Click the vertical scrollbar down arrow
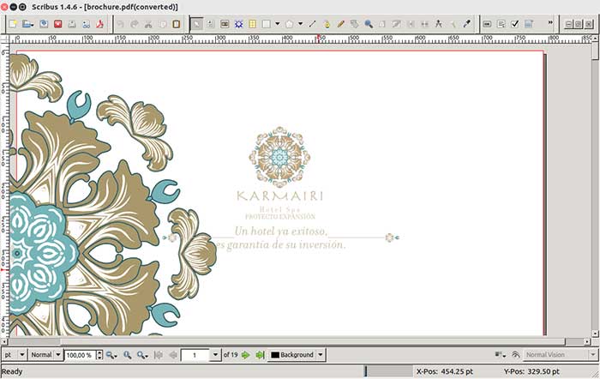The width and height of the screenshot is (600, 379). 596,334
